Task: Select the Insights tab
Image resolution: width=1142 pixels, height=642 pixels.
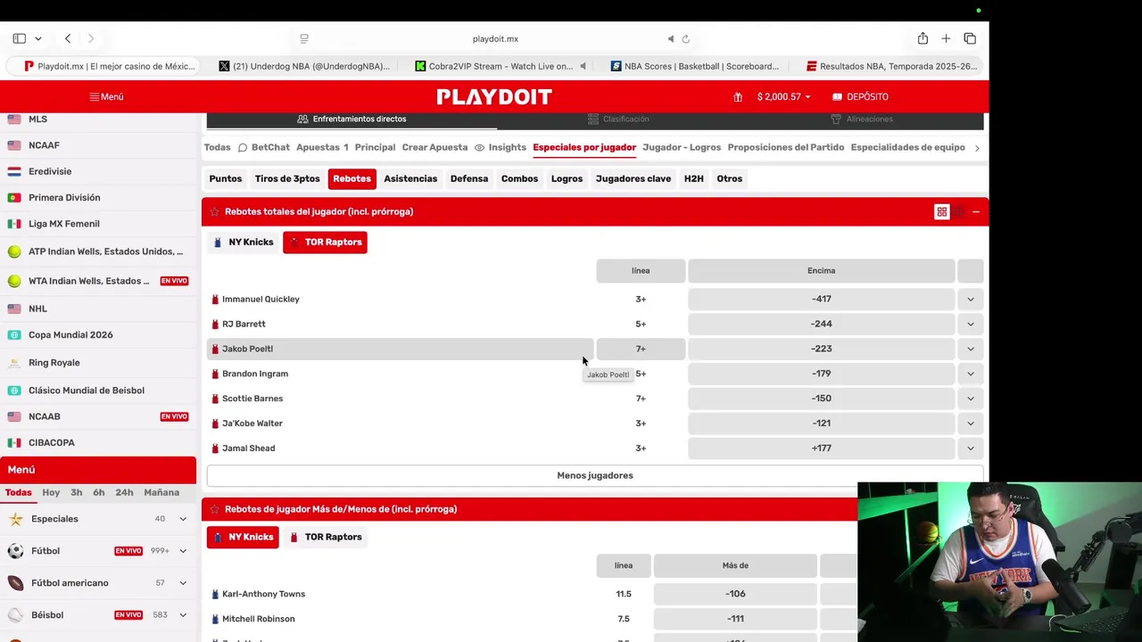Action: coord(501,147)
